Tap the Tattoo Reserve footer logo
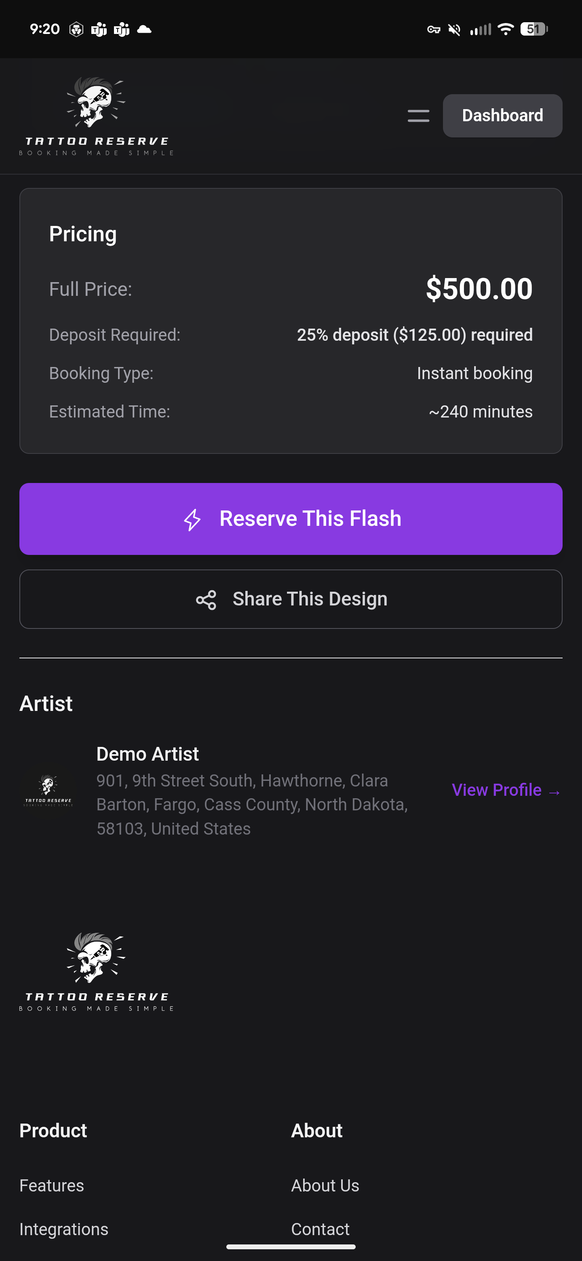This screenshot has width=582, height=1261. click(x=97, y=972)
